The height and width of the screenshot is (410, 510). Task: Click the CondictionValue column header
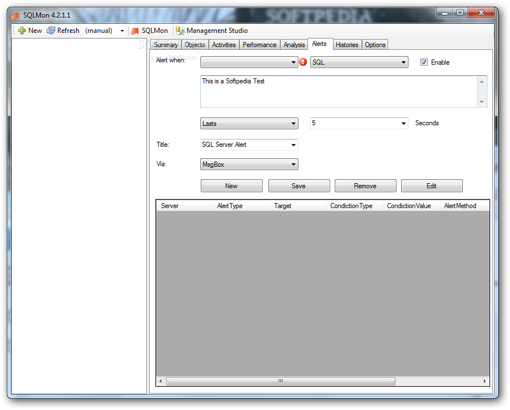411,206
